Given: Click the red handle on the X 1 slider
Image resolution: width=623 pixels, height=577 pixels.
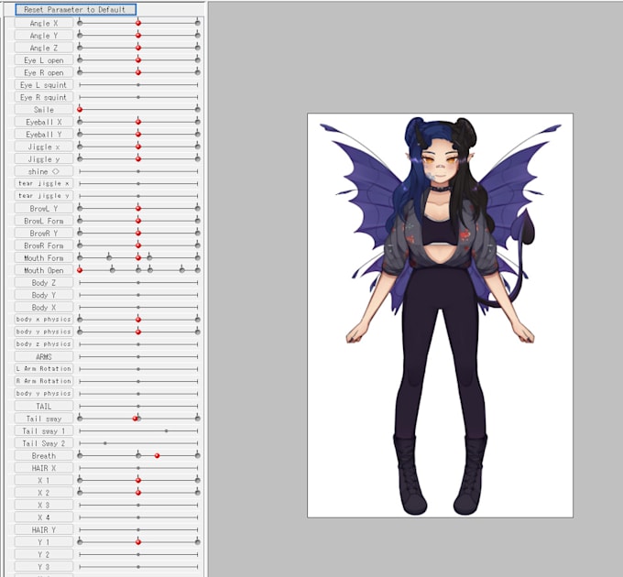Looking at the screenshot, I should coord(138,480).
